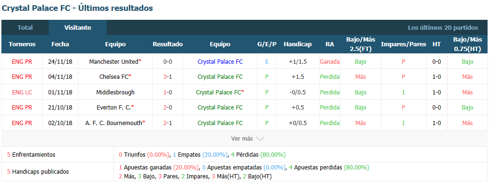
Task: Select the Impares/Pares column header
Action: click(x=403, y=44)
